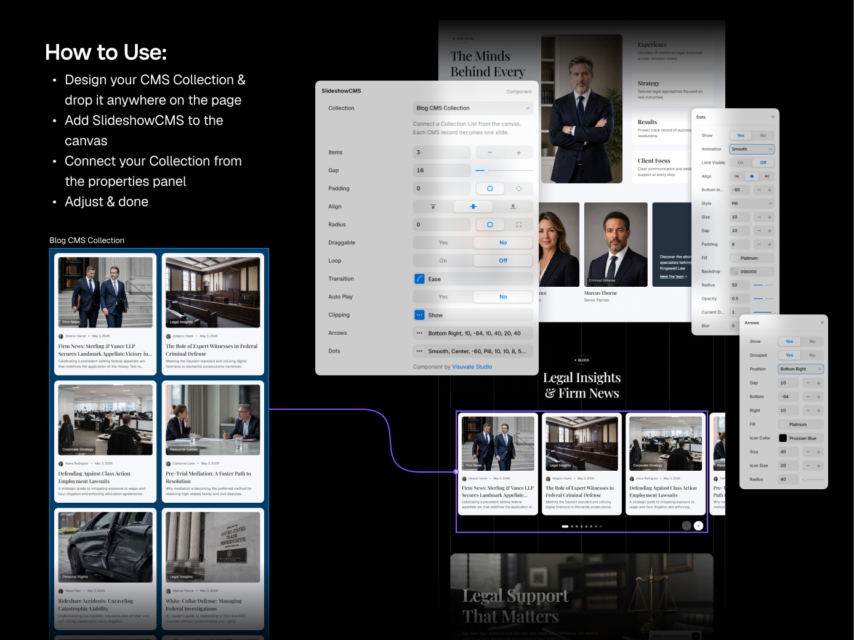This screenshot has width=854, height=640.
Task: Pick the Dots Fill Platinum swatch
Action: tap(734, 258)
